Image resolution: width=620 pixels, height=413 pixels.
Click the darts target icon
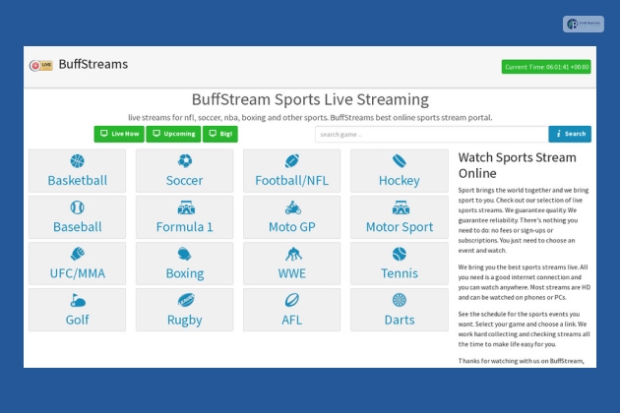(x=399, y=300)
